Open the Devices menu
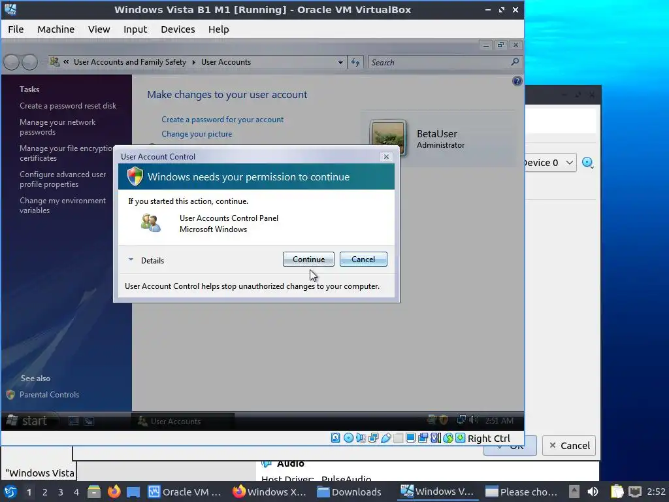 click(178, 29)
